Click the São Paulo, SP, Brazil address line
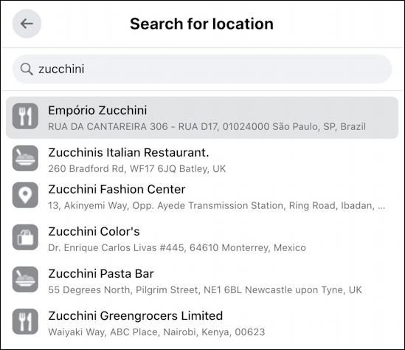This screenshot has width=405, height=350. [x=207, y=127]
